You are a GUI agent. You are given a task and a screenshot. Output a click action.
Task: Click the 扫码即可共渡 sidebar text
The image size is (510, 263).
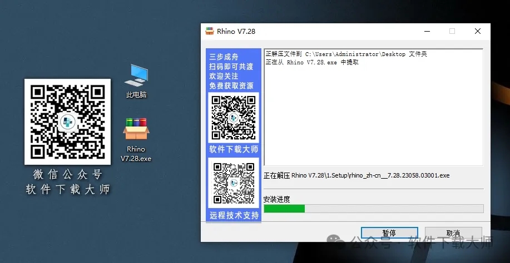[231, 67]
